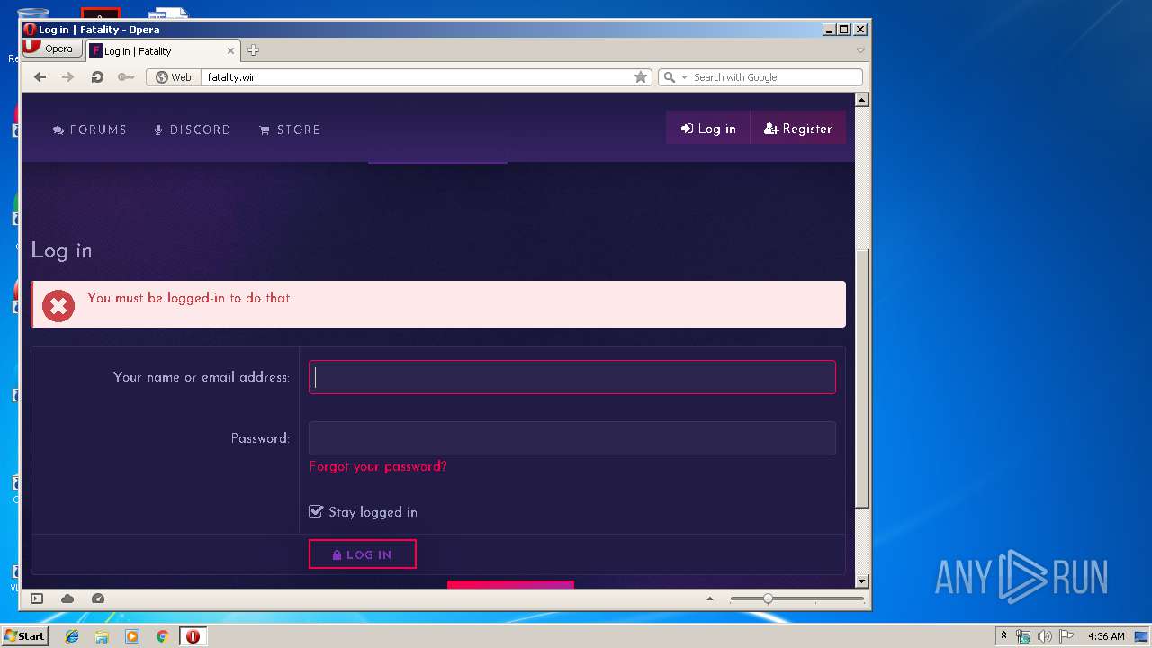This screenshot has width=1152, height=648.
Task: Click the Opera Turbo speed icon
Action: 98,598
